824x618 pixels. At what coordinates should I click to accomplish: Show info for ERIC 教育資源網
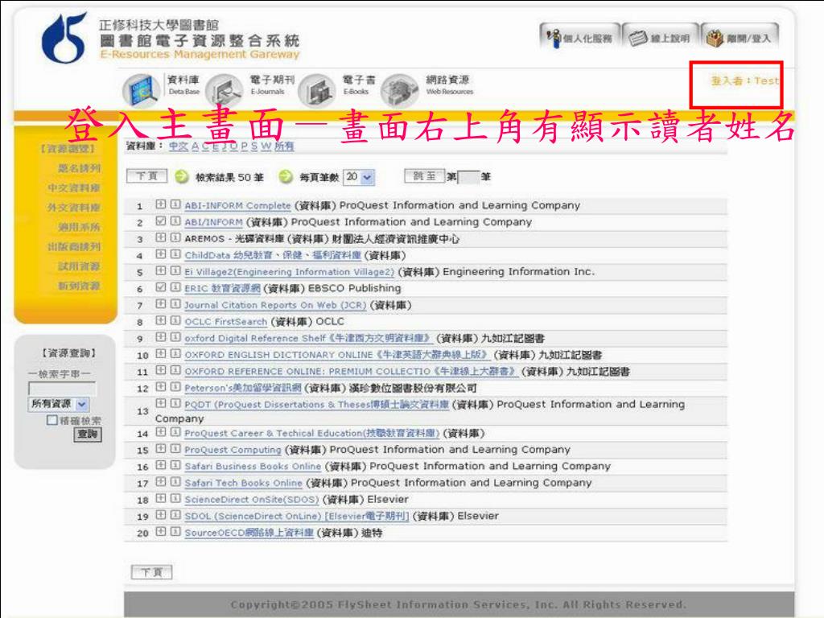click(x=175, y=287)
